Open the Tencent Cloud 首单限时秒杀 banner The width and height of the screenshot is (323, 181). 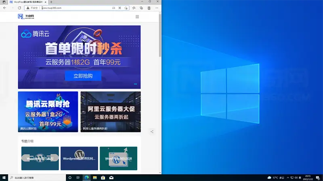79,57
